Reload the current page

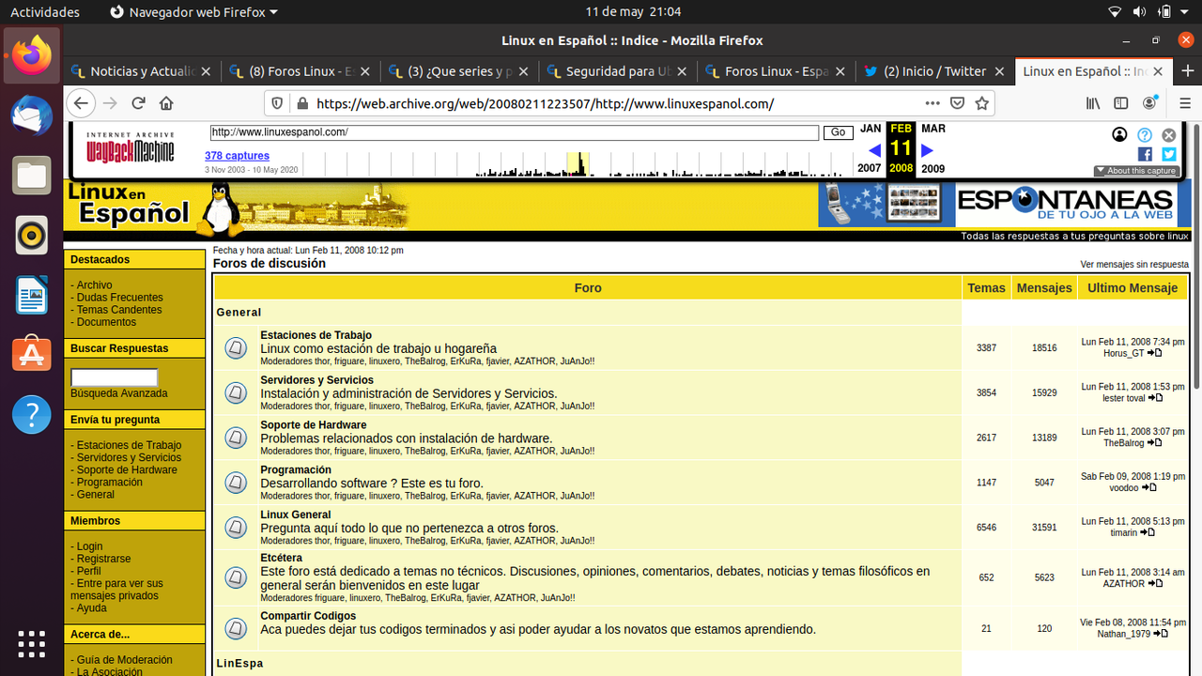point(139,103)
